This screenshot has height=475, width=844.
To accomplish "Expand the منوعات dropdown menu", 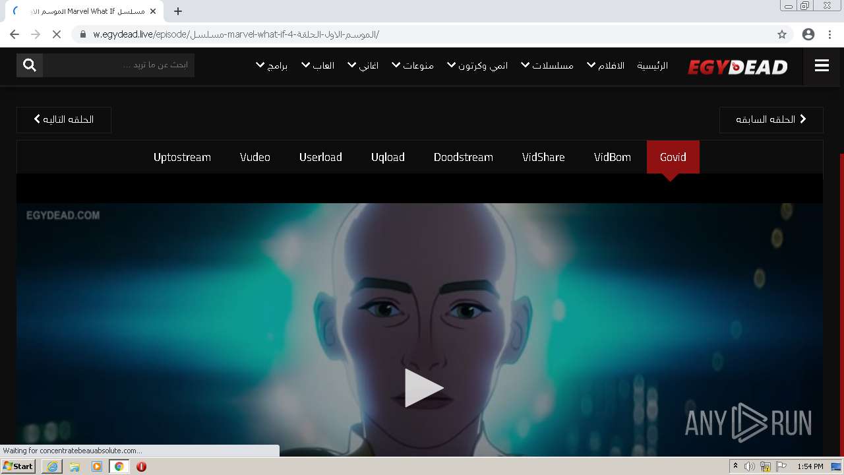I will (x=413, y=65).
